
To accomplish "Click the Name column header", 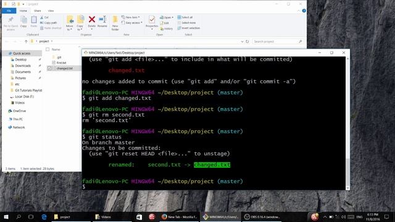I will pyautogui.click(x=56, y=49).
